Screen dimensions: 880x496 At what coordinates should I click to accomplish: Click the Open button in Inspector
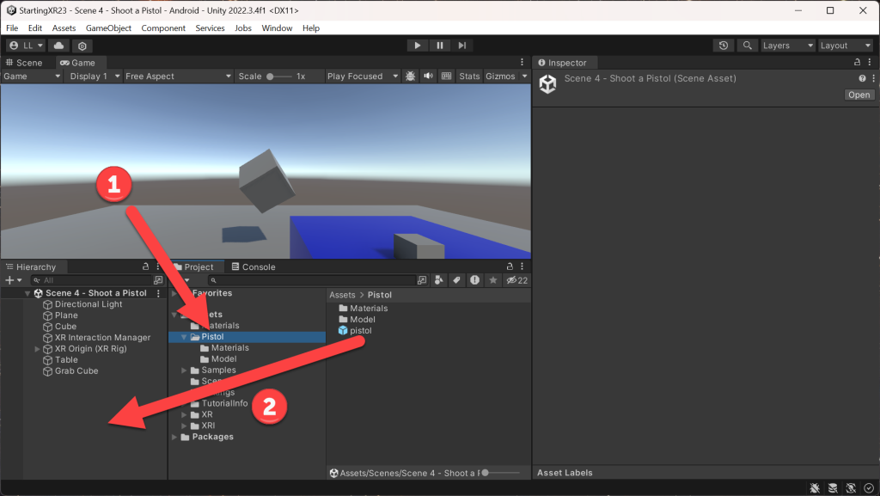click(x=859, y=95)
